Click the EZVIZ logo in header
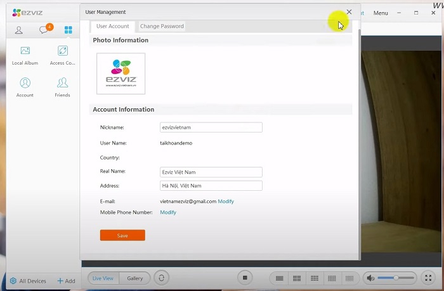The width and height of the screenshot is (444, 291). [27, 13]
